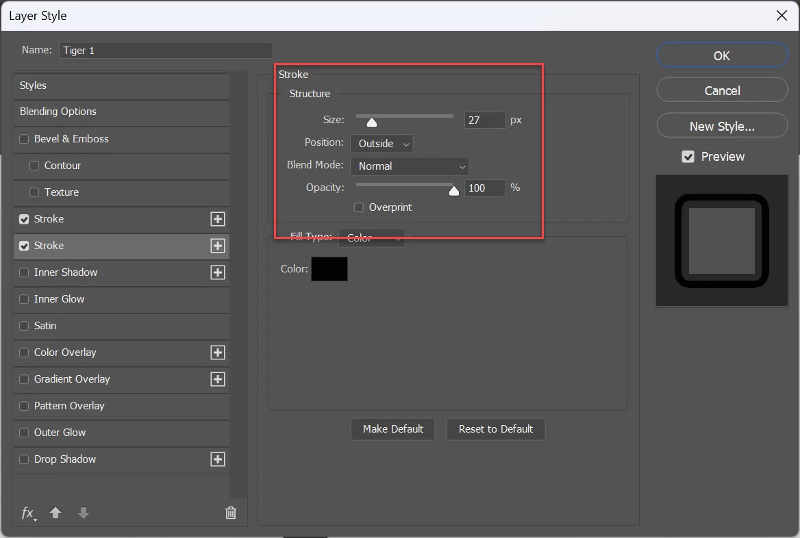Click the Make Default button

tap(393, 429)
